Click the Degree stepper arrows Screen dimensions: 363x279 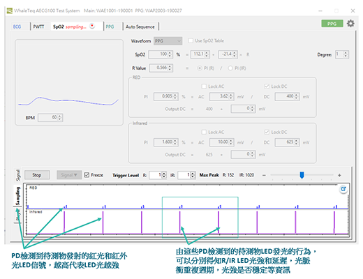point(346,54)
